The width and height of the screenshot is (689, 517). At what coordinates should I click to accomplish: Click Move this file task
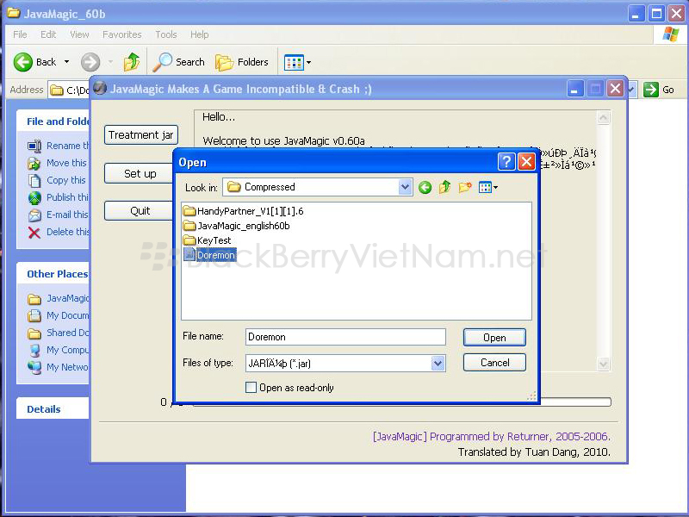tap(57, 163)
